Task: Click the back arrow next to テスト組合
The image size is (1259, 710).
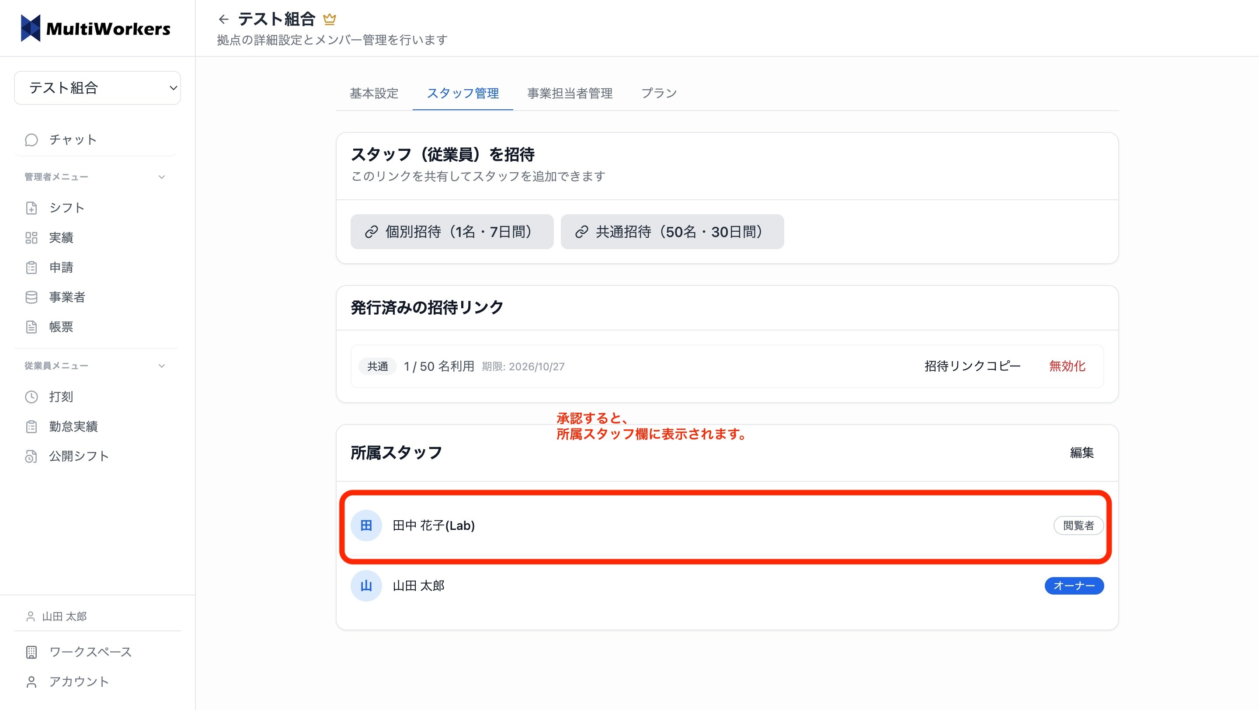Action: pyautogui.click(x=224, y=20)
